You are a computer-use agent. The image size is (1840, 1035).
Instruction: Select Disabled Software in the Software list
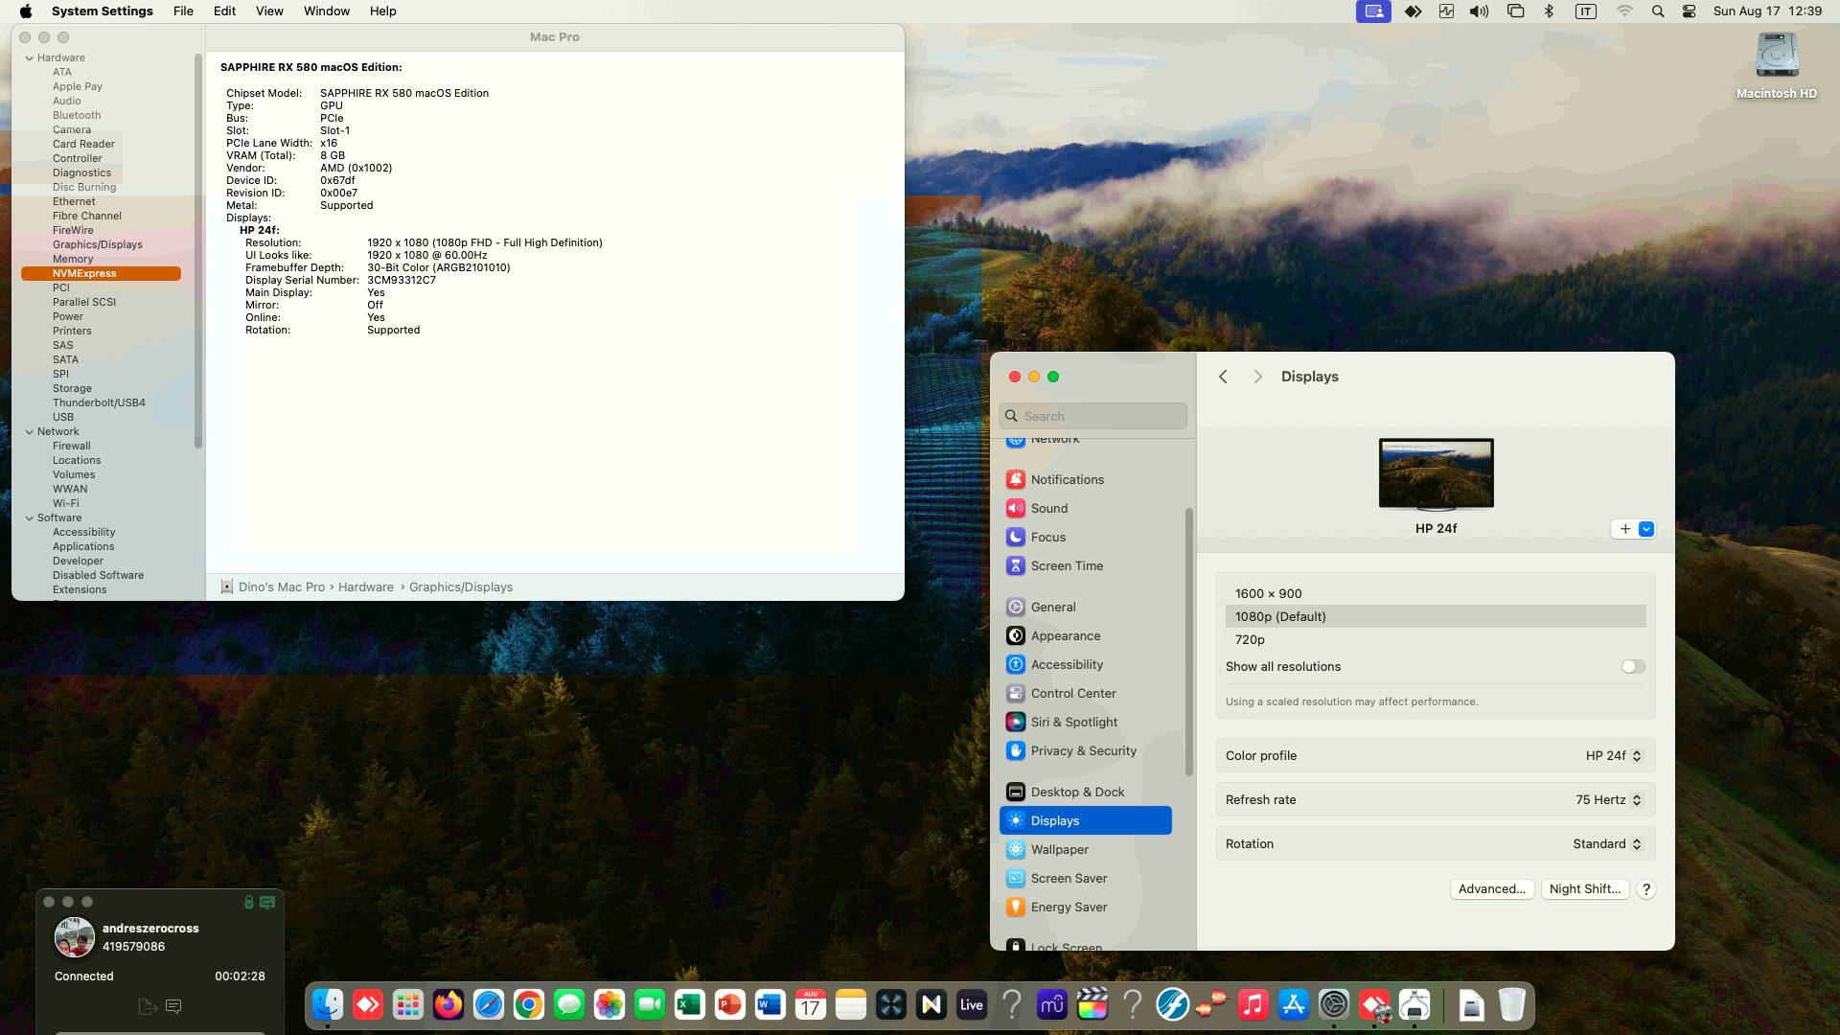(x=98, y=575)
